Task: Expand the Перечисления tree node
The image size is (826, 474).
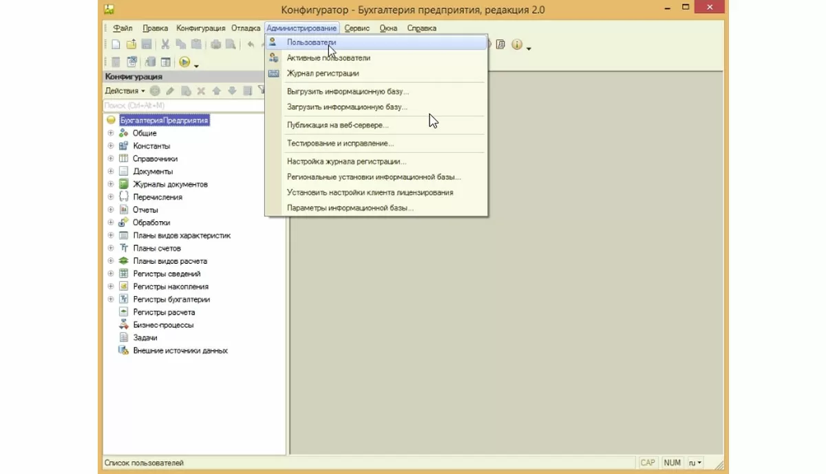Action: pyautogui.click(x=111, y=197)
